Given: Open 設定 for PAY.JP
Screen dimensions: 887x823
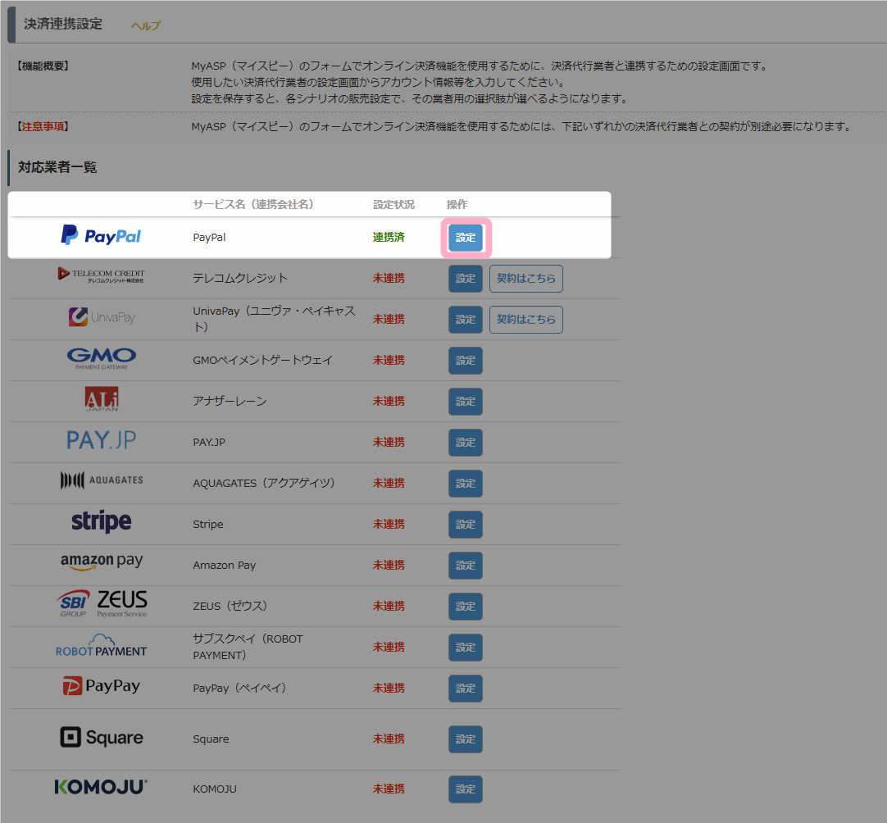Looking at the screenshot, I should 466,443.
